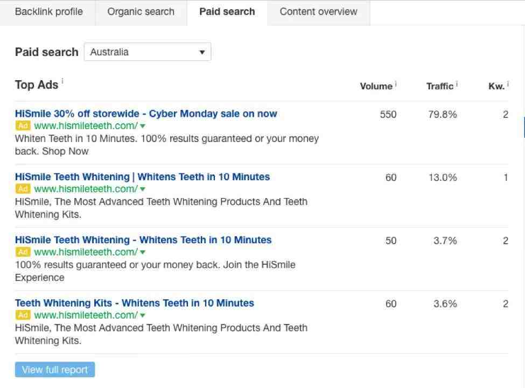
Task: Click the Top Ads info icon
Action: tap(62, 81)
